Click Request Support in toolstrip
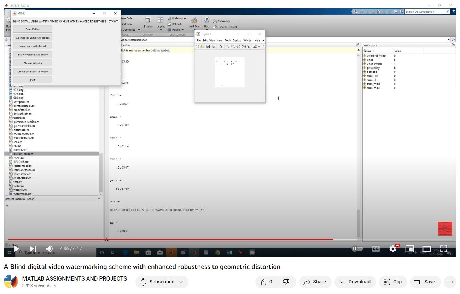 (225, 27)
